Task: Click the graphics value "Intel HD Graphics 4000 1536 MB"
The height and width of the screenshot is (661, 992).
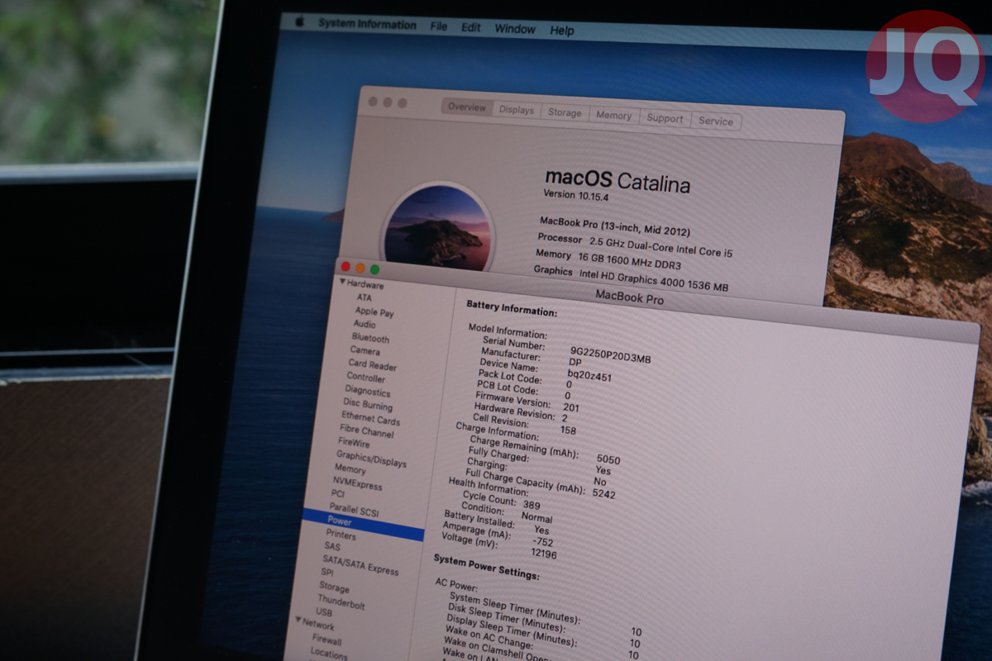Action: tap(654, 280)
